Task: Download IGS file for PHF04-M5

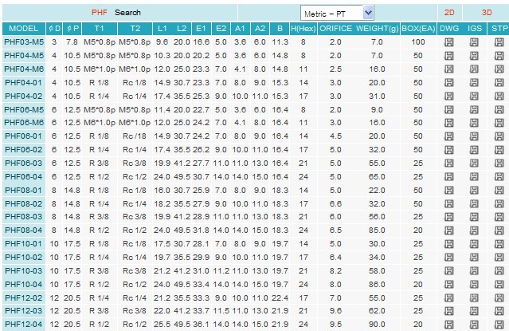Action: pos(475,55)
